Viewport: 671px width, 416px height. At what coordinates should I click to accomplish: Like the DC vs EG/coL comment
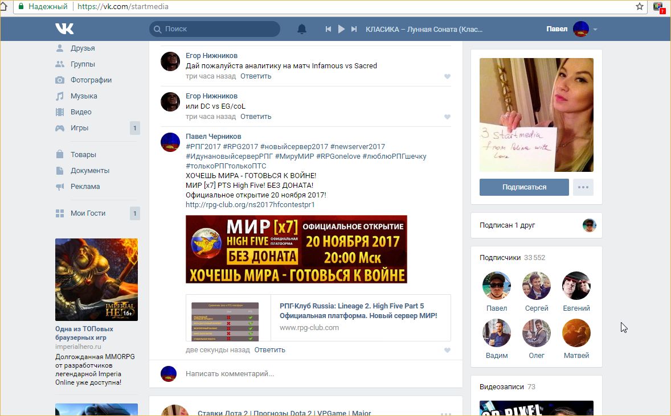[x=447, y=117]
